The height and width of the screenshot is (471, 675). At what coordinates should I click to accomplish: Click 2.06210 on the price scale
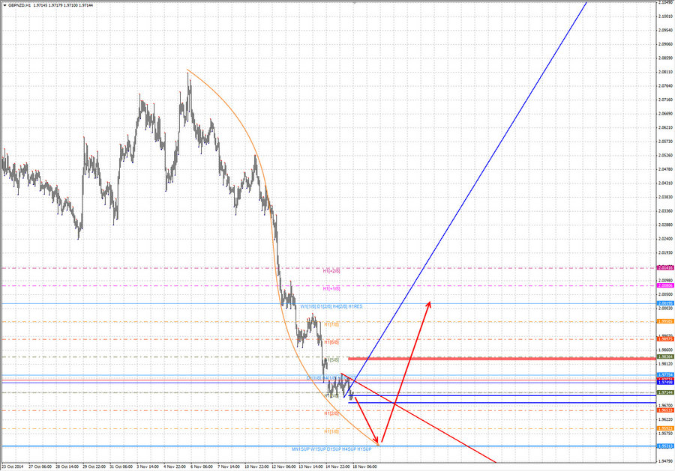tap(665, 127)
